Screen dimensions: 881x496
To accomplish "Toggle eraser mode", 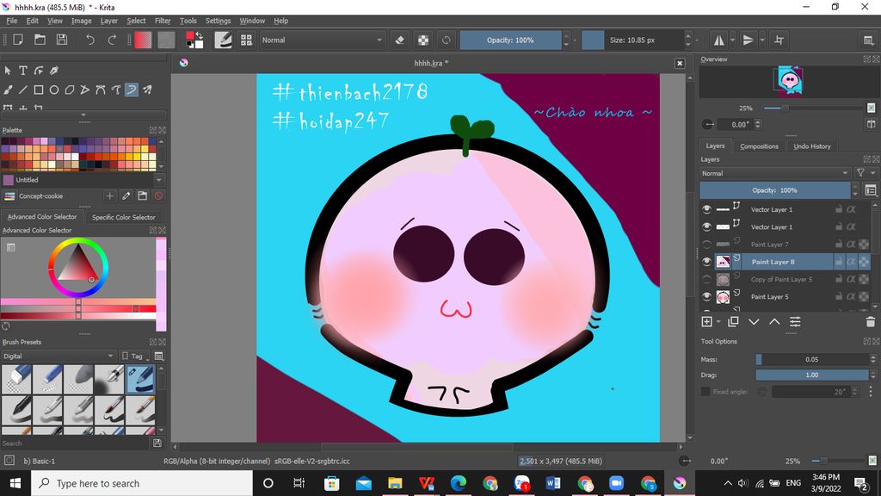I will [x=399, y=40].
